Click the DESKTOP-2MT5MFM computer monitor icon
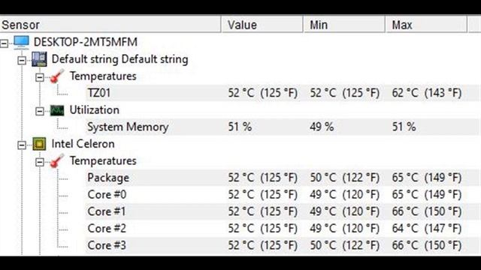The width and height of the screenshot is (481, 270). (x=22, y=42)
